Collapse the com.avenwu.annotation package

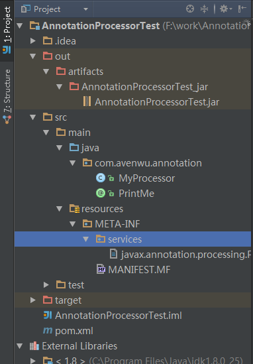point(73,163)
